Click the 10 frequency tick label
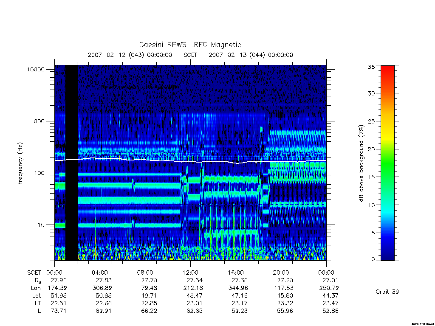 [41, 225]
